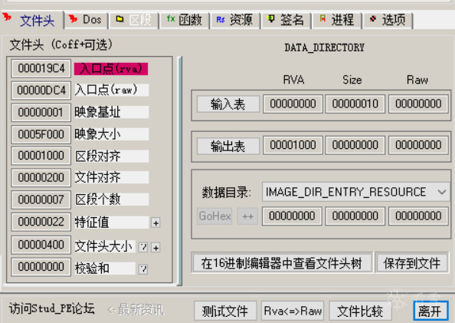Click the icon on 选项 tab

coord(373,19)
